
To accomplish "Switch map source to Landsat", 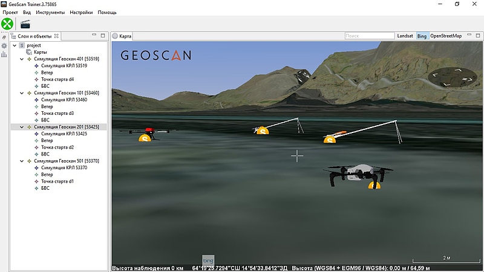I will coord(405,36).
